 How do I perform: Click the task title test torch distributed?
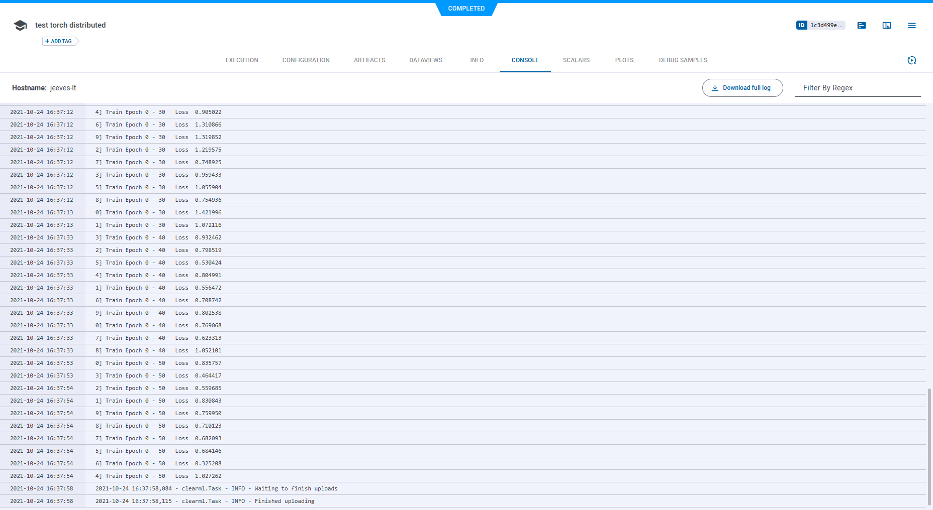pyautogui.click(x=70, y=25)
